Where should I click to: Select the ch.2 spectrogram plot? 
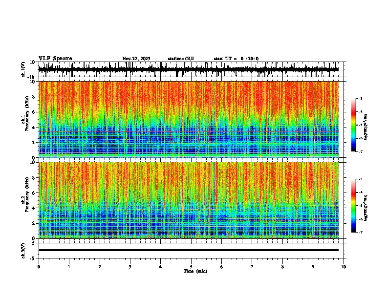coord(189,200)
